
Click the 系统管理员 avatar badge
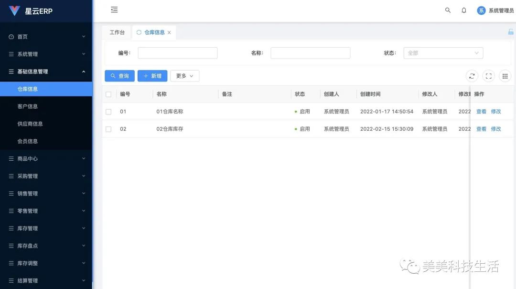point(481,10)
